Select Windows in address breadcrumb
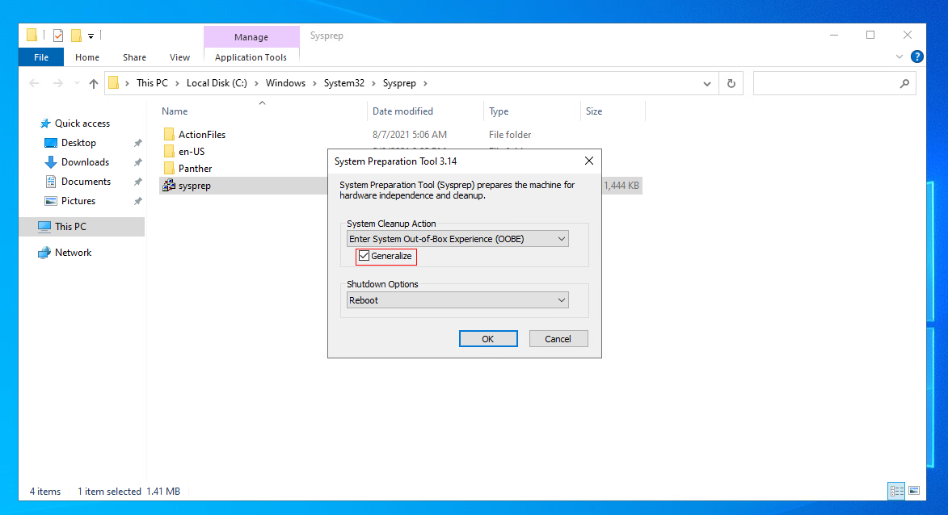This screenshot has height=515, width=948. tap(285, 83)
